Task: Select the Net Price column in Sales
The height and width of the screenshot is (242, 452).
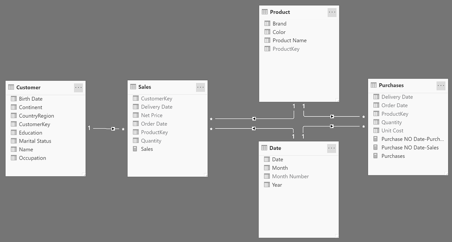Action: (x=152, y=116)
